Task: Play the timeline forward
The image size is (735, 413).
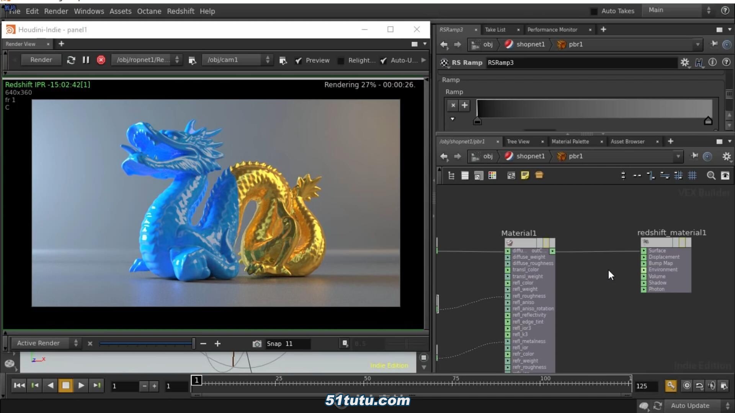Action: tap(81, 385)
